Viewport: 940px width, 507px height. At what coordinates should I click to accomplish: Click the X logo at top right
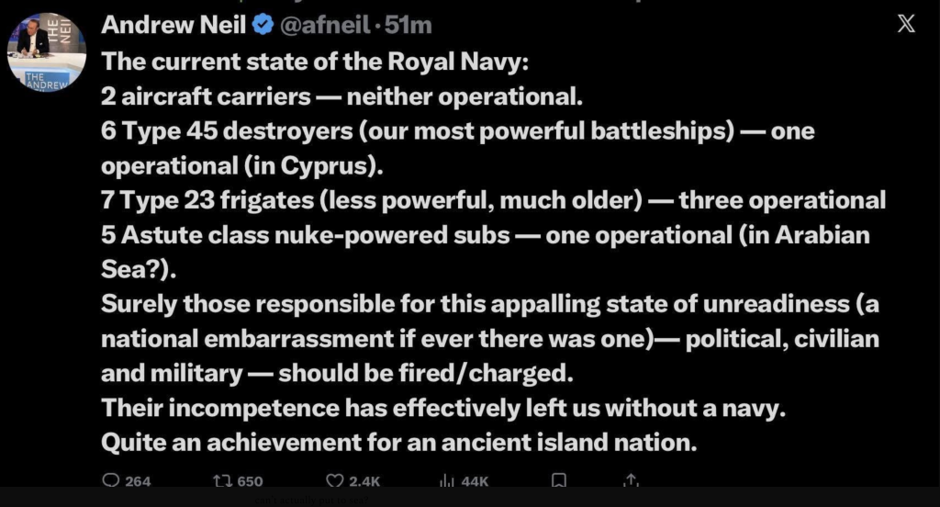pyautogui.click(x=905, y=25)
